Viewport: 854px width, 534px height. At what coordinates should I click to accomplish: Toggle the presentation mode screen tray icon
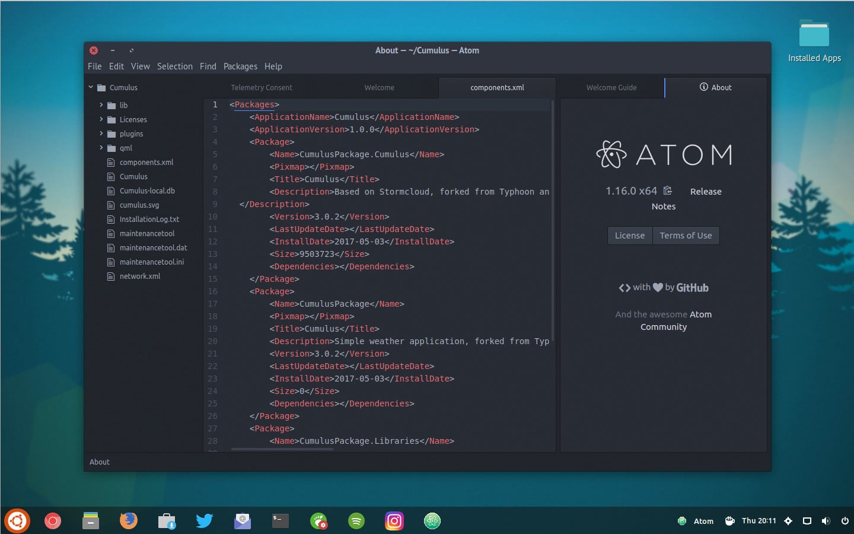pyautogui.click(x=807, y=520)
